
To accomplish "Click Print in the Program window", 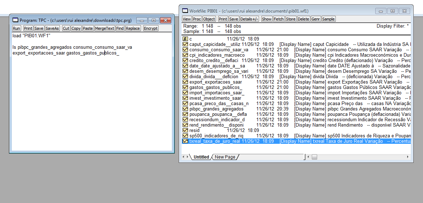I will coord(28,28).
